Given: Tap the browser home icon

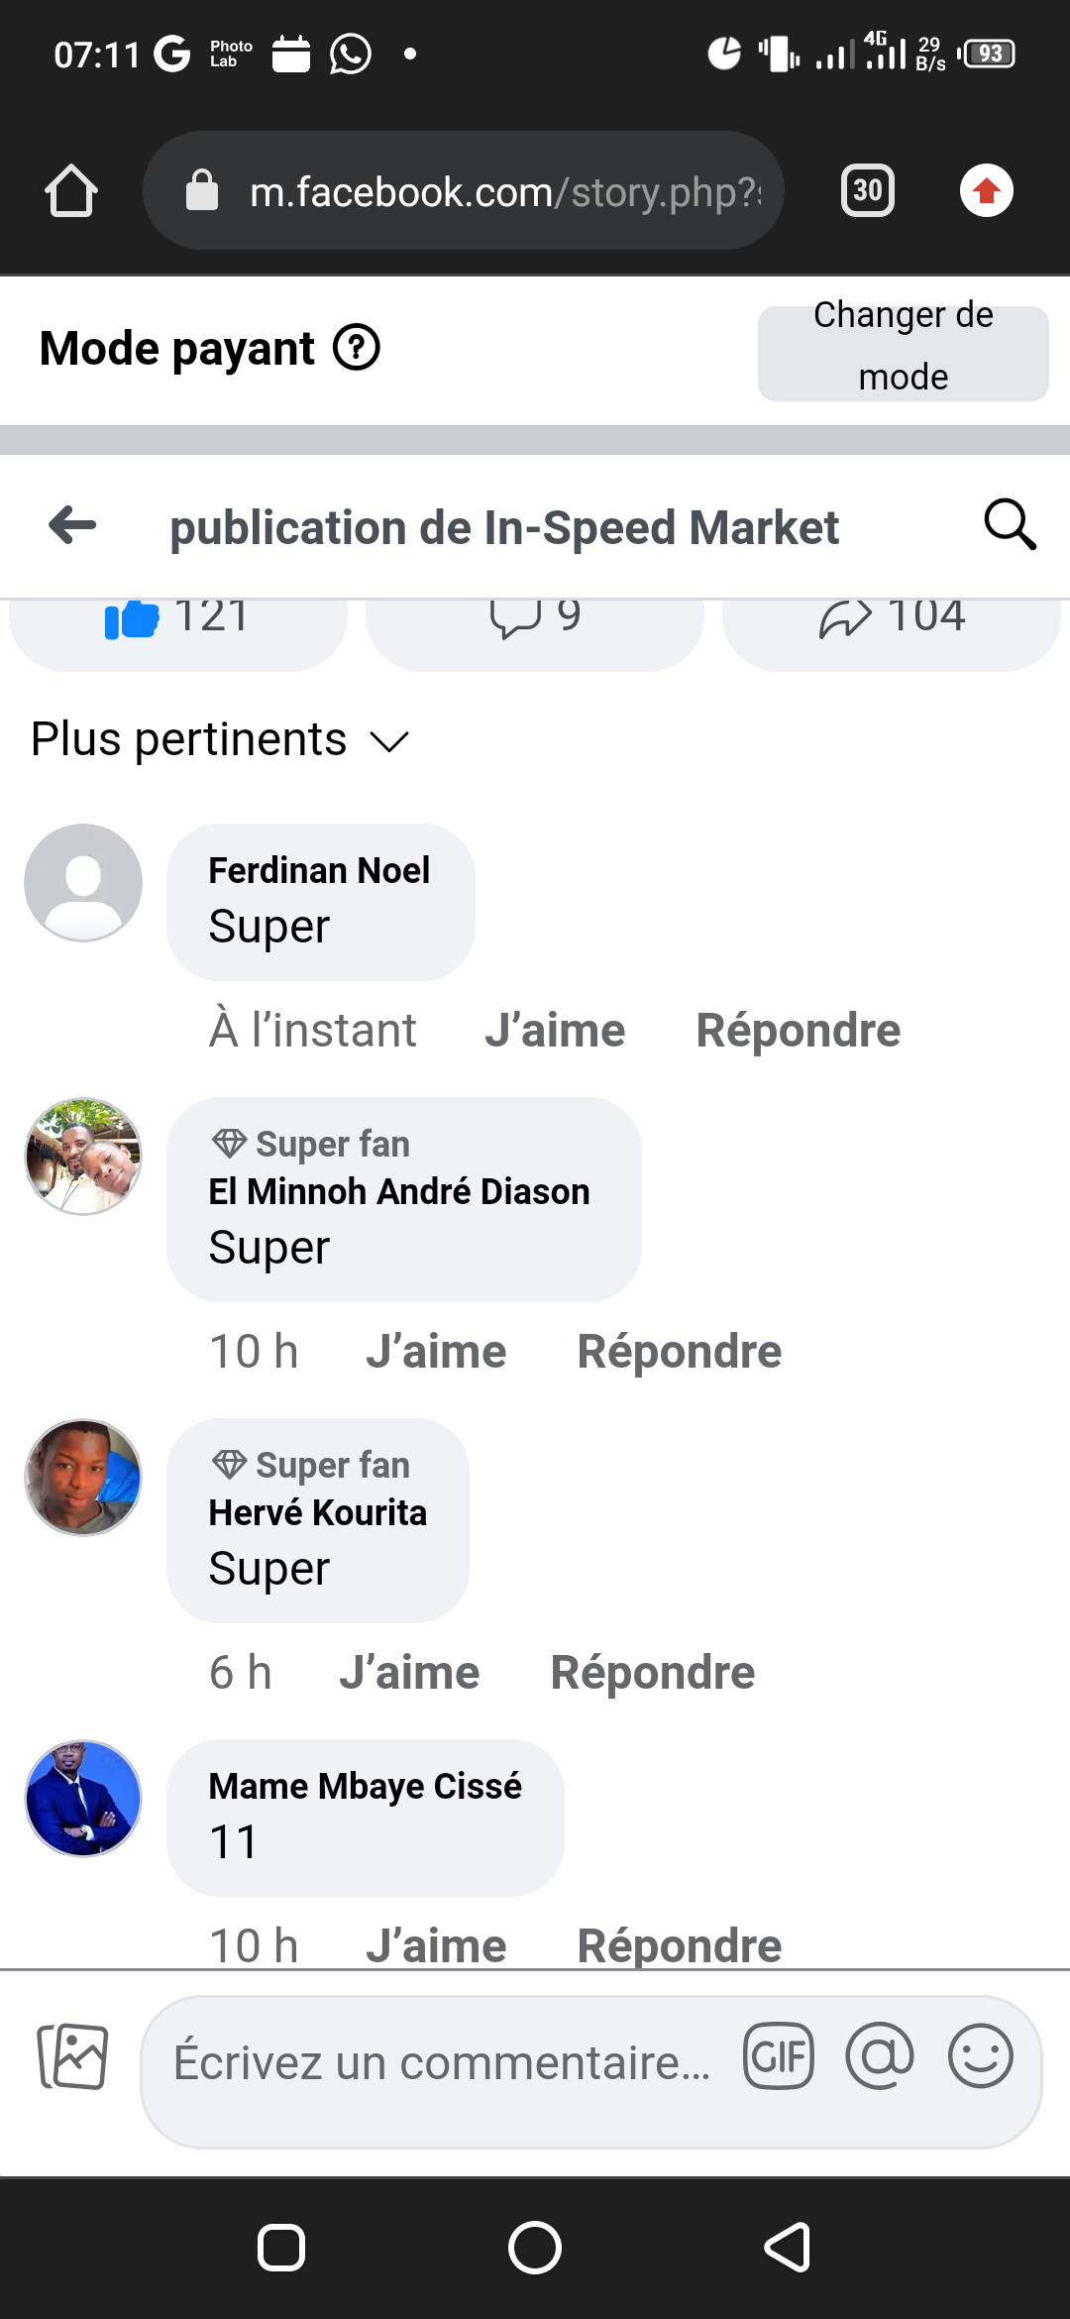Looking at the screenshot, I should click(x=71, y=190).
